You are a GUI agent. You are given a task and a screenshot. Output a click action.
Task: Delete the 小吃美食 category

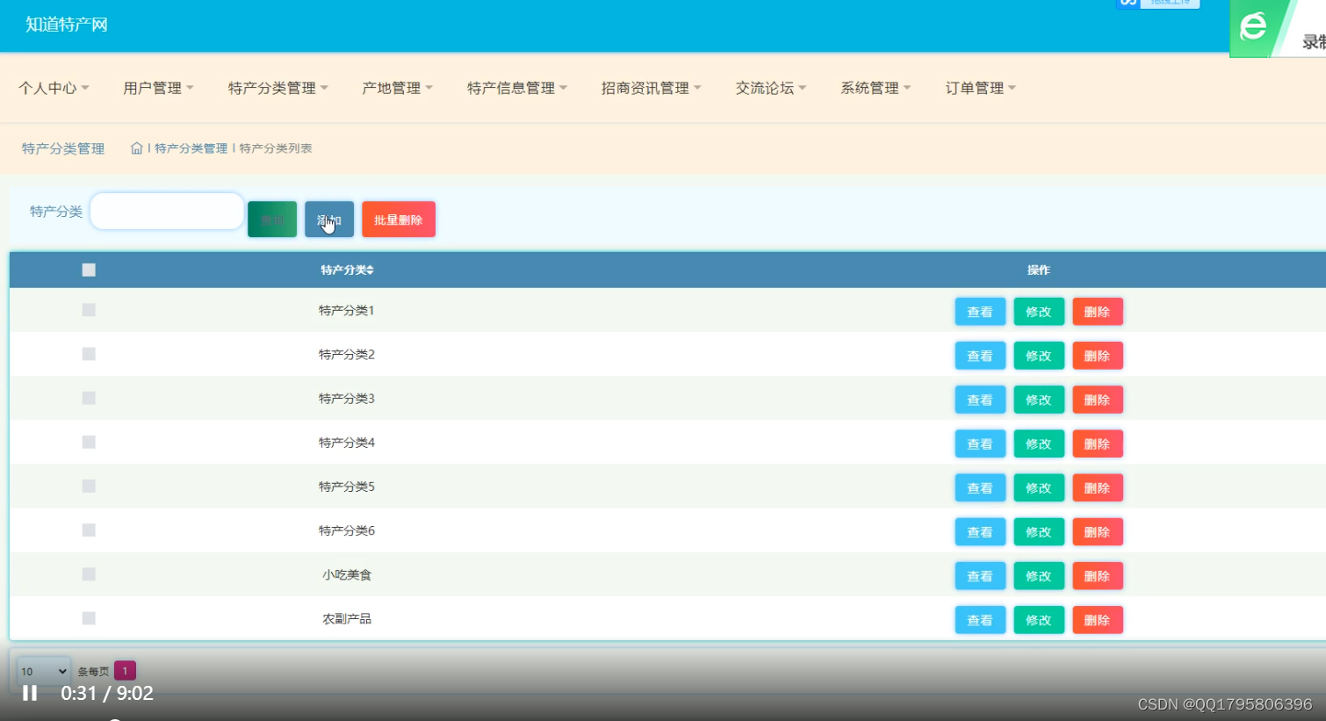tap(1098, 576)
